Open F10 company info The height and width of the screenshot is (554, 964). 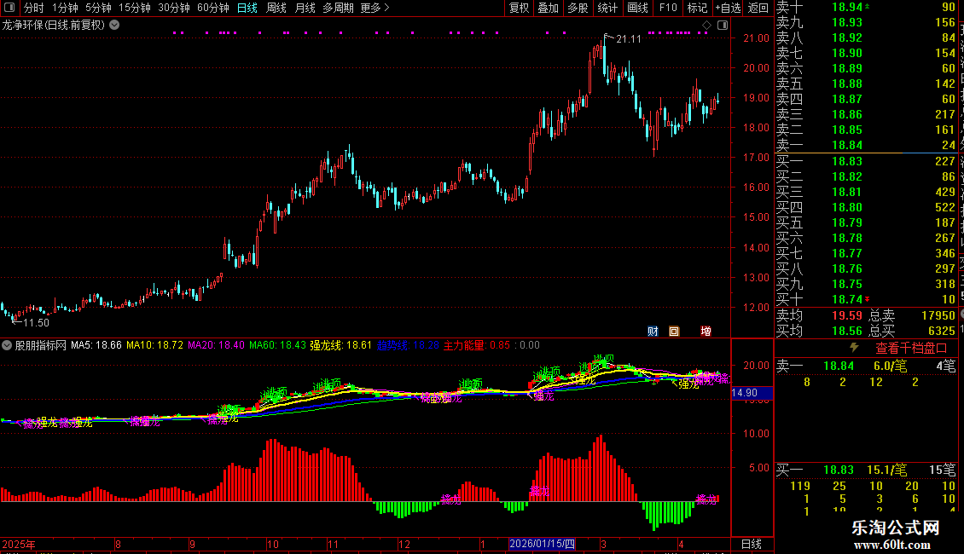[x=668, y=8]
